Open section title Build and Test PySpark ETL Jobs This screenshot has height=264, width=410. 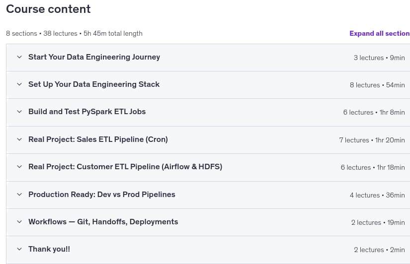click(87, 112)
